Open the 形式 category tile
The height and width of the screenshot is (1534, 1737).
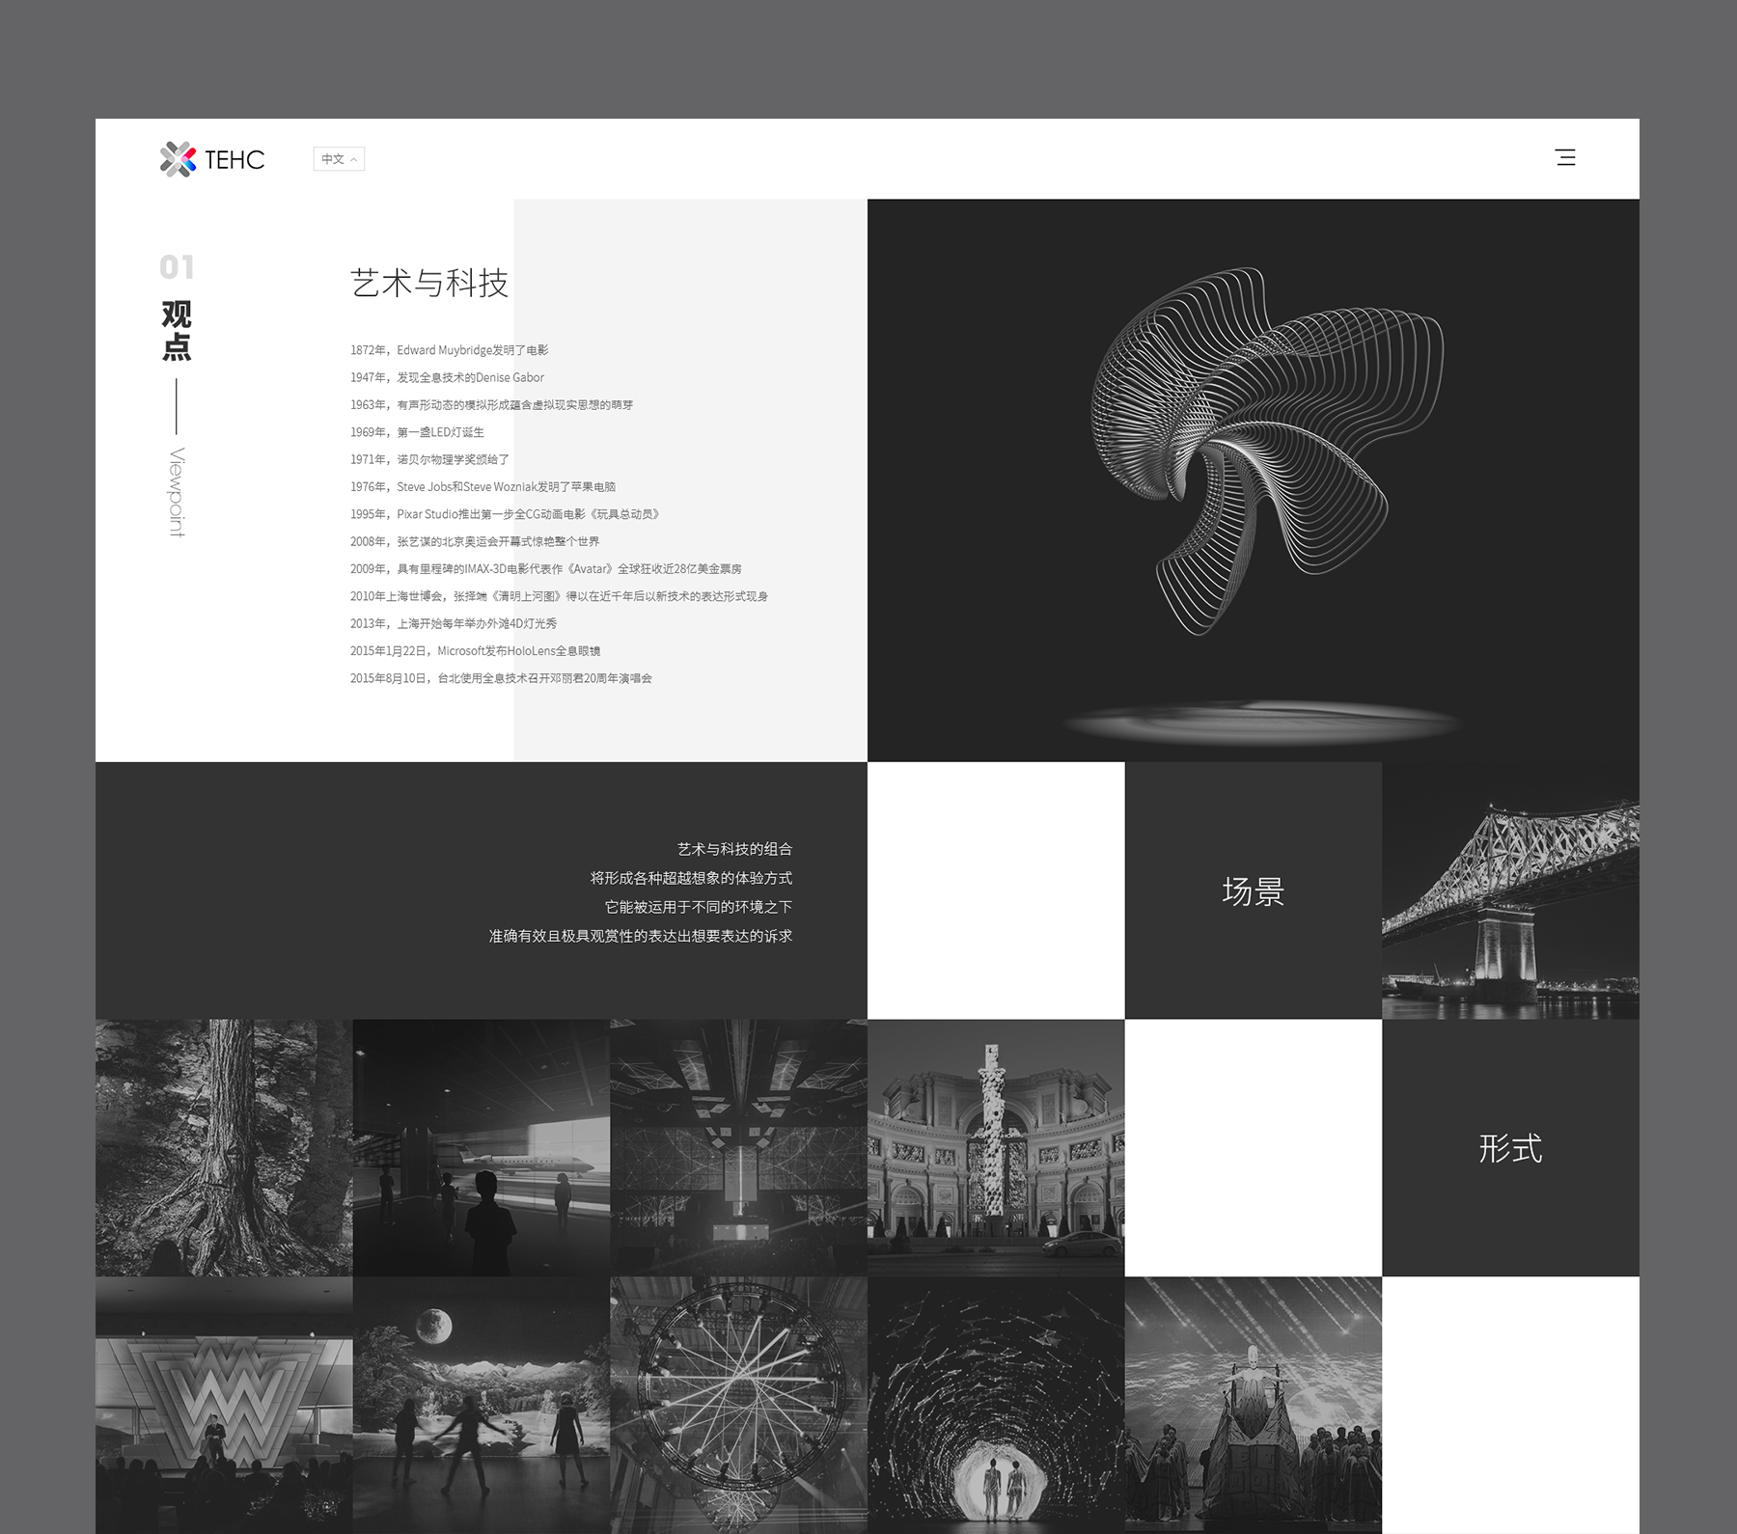coord(1510,1148)
